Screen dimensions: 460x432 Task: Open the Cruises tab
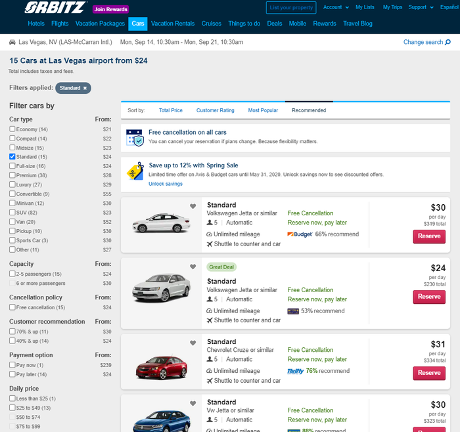click(211, 24)
